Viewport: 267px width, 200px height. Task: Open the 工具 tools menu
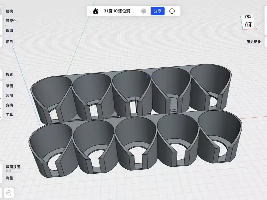tap(9, 115)
